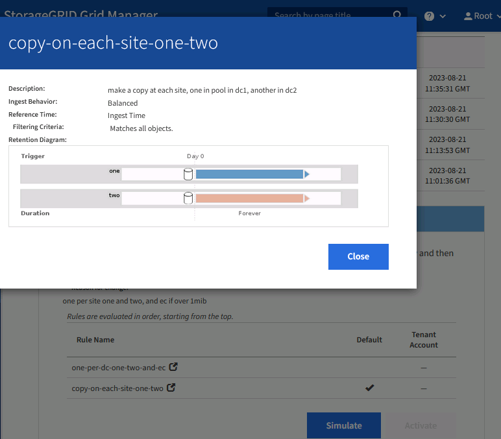Image resolution: width=501 pixels, height=439 pixels.
Task: Click the Default checkmark for copy-on-each-site-one-two
Action: [x=369, y=388]
